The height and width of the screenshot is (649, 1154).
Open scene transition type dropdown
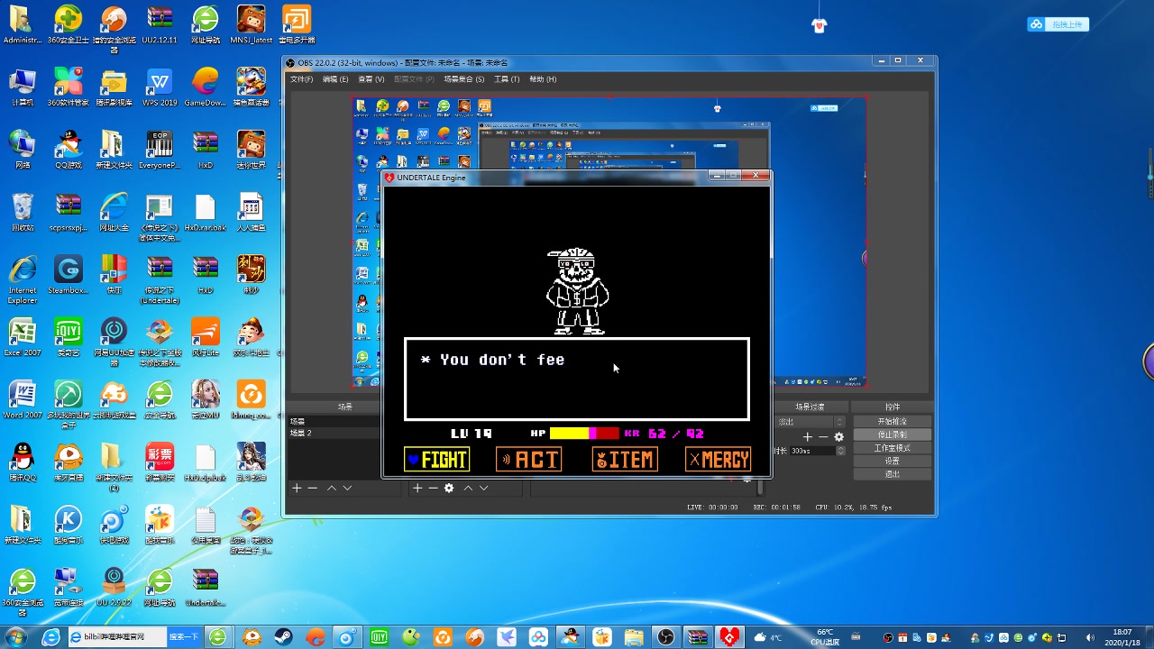(811, 422)
